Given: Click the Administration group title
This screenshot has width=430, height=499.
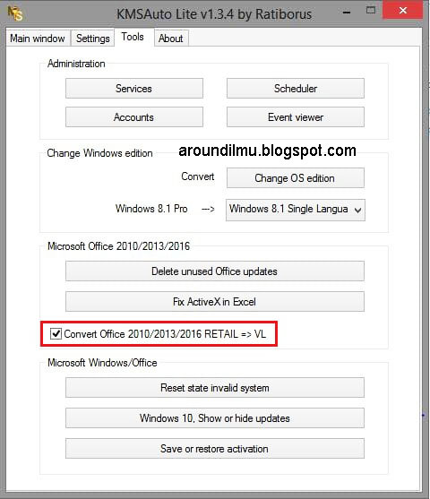Looking at the screenshot, I should tap(76, 64).
